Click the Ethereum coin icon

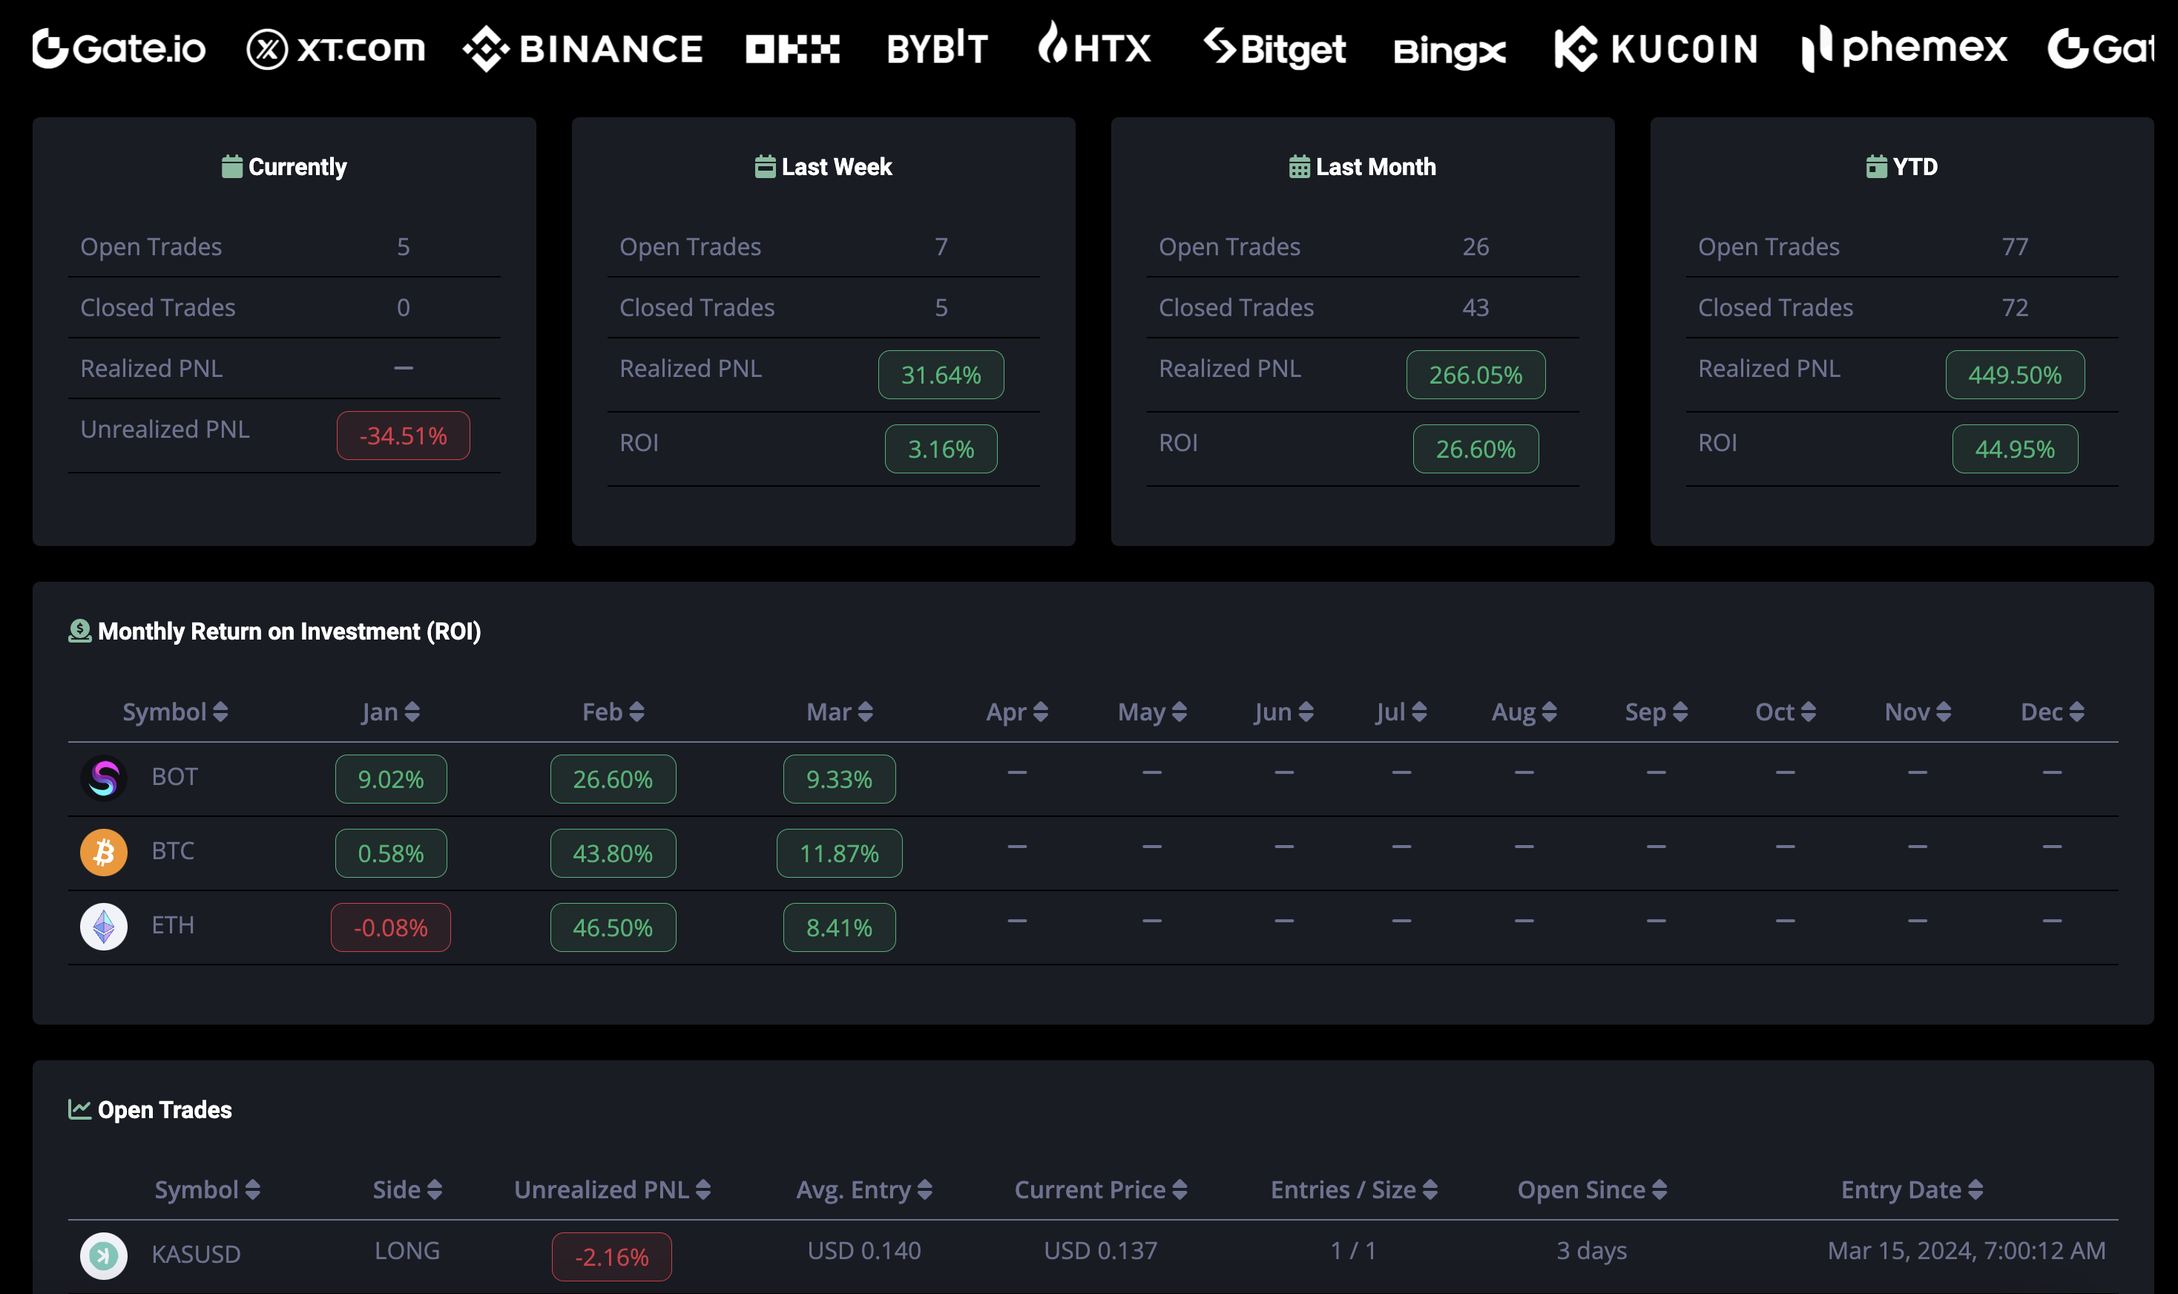tap(104, 926)
